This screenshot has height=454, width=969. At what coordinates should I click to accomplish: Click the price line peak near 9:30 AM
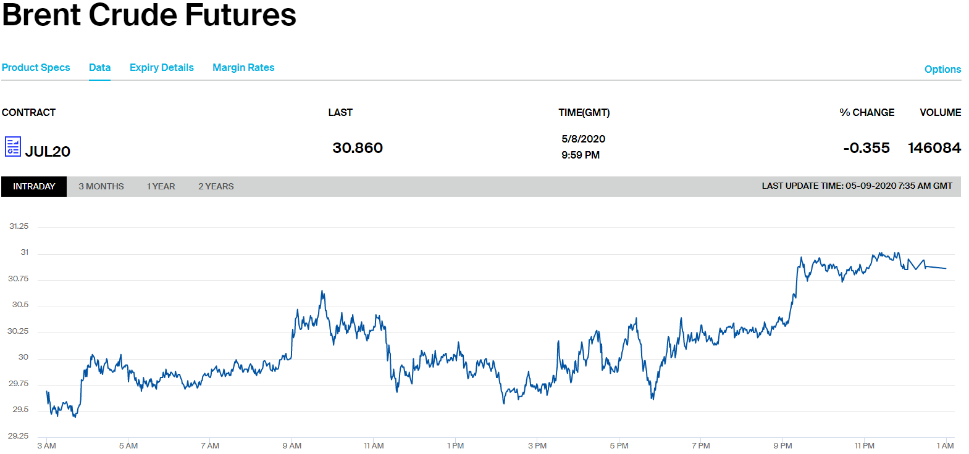tap(322, 291)
